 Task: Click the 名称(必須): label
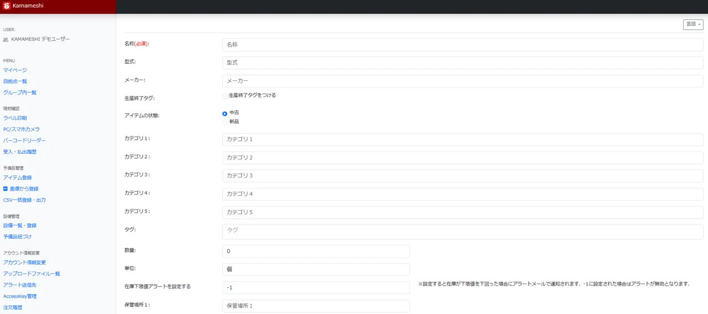[x=137, y=43]
